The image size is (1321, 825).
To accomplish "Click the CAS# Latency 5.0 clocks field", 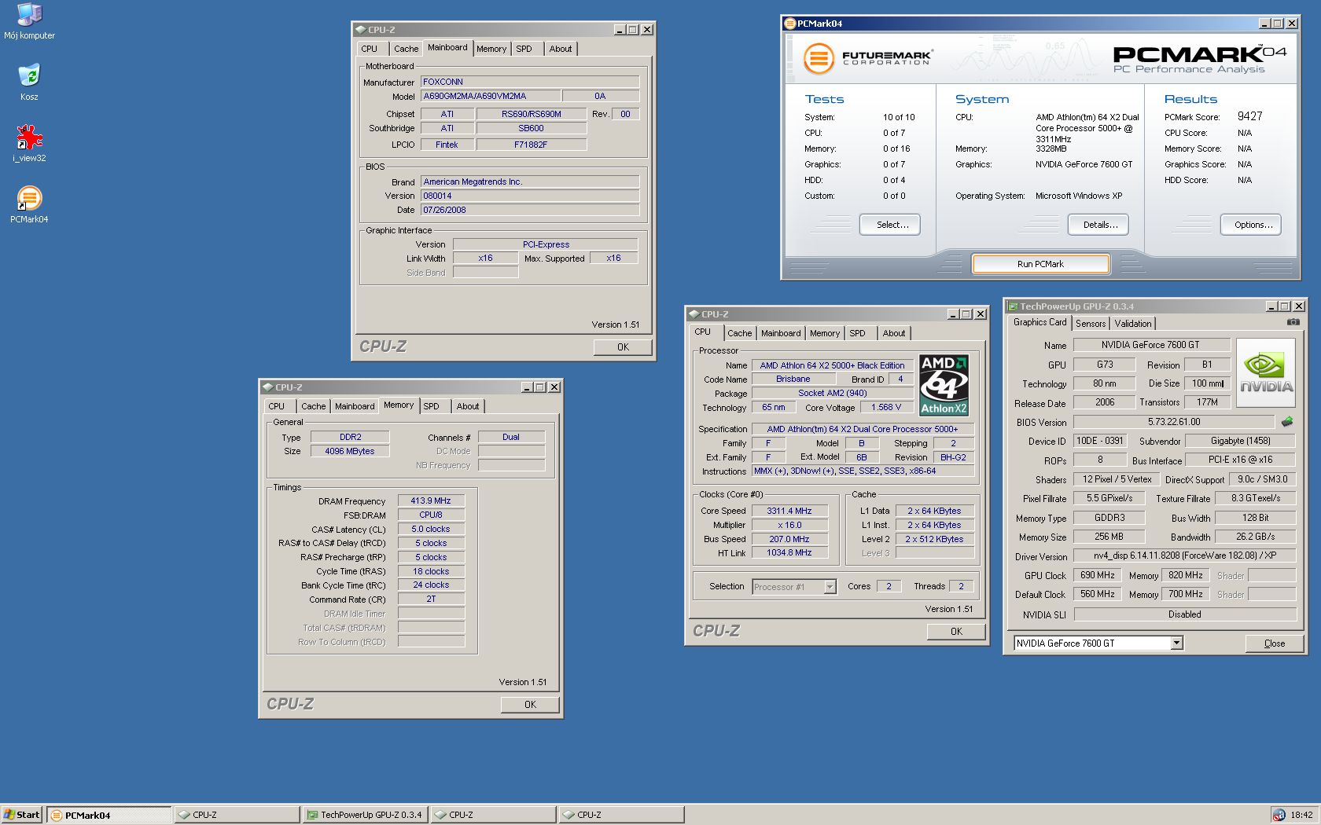I will [431, 529].
